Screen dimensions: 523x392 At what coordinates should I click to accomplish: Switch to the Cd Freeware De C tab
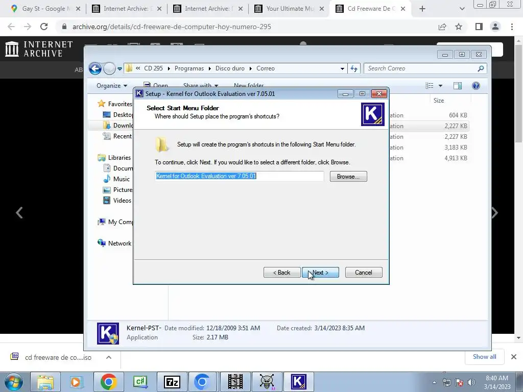click(370, 9)
